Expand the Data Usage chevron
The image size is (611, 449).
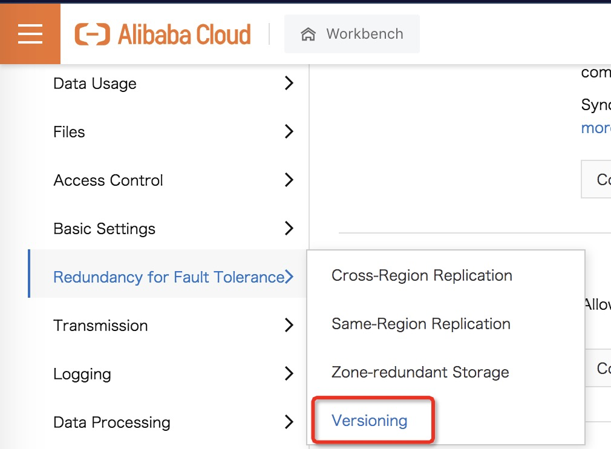[x=289, y=84]
